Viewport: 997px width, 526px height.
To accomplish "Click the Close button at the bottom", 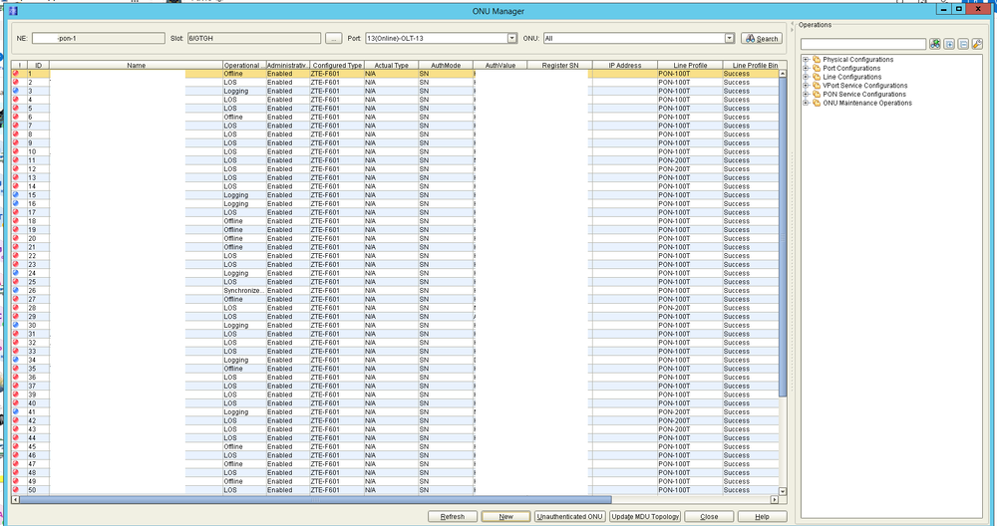I will pyautogui.click(x=709, y=516).
